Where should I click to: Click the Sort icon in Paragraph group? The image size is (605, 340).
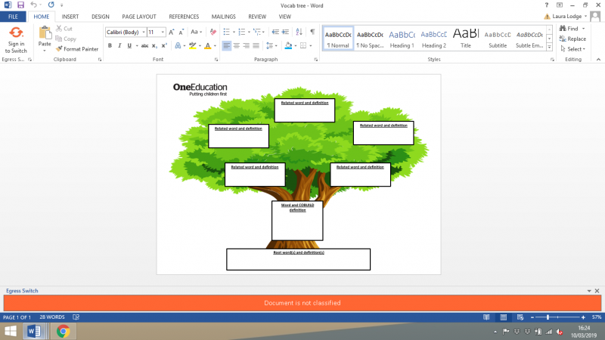point(299,32)
